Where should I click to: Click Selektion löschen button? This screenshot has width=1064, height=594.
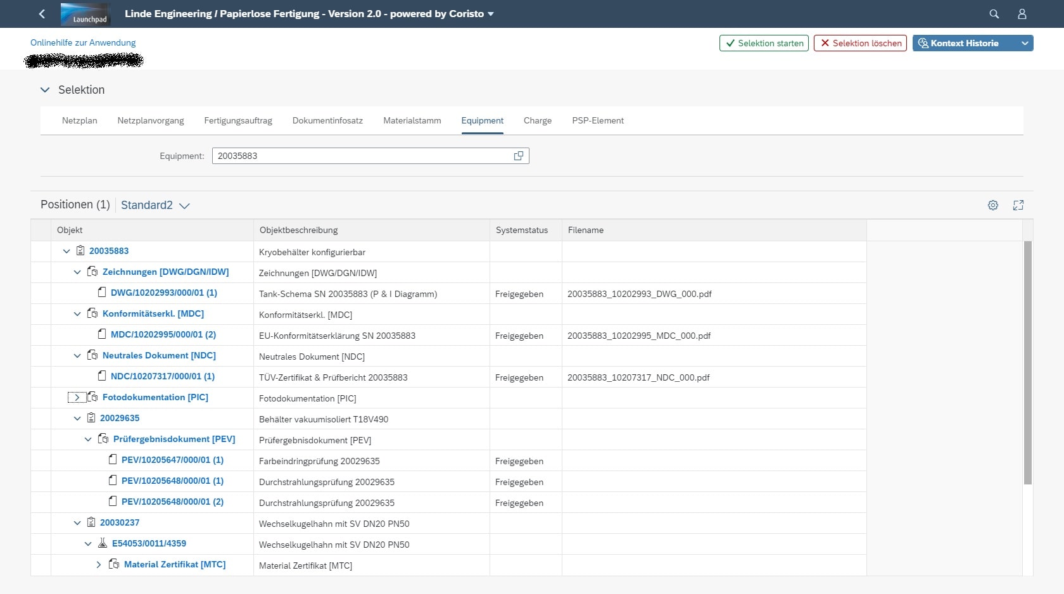[860, 43]
